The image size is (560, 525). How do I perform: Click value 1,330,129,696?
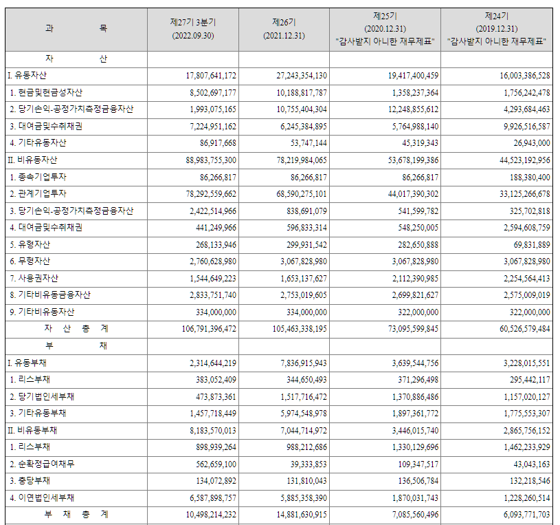pos(415,447)
